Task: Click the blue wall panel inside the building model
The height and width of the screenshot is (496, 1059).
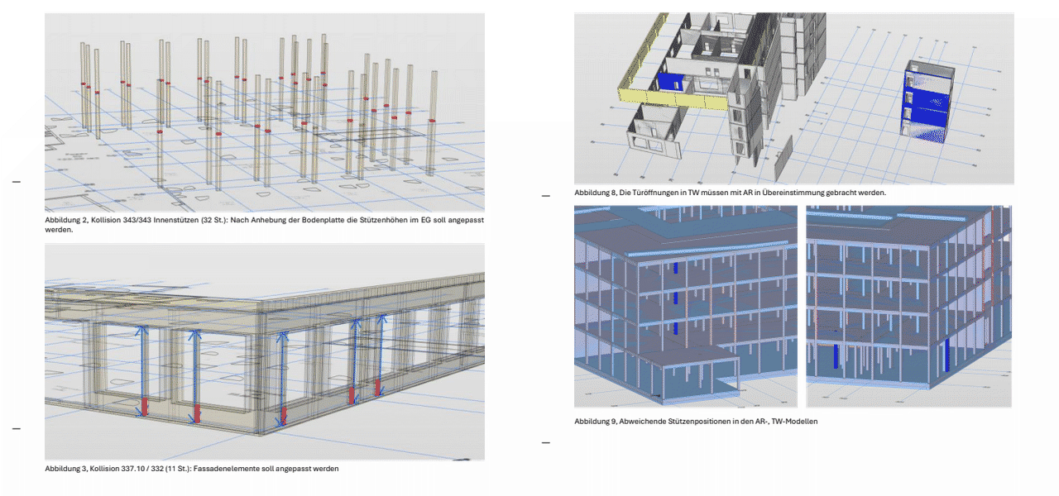Action: [x=671, y=82]
